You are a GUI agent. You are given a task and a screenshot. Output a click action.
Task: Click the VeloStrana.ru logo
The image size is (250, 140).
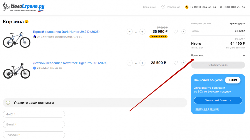(x=23, y=7)
